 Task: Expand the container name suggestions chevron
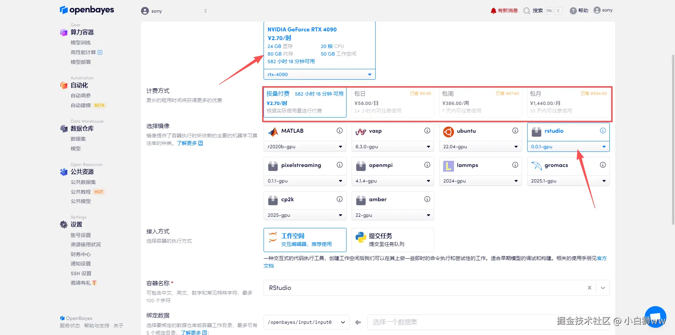coord(603,288)
